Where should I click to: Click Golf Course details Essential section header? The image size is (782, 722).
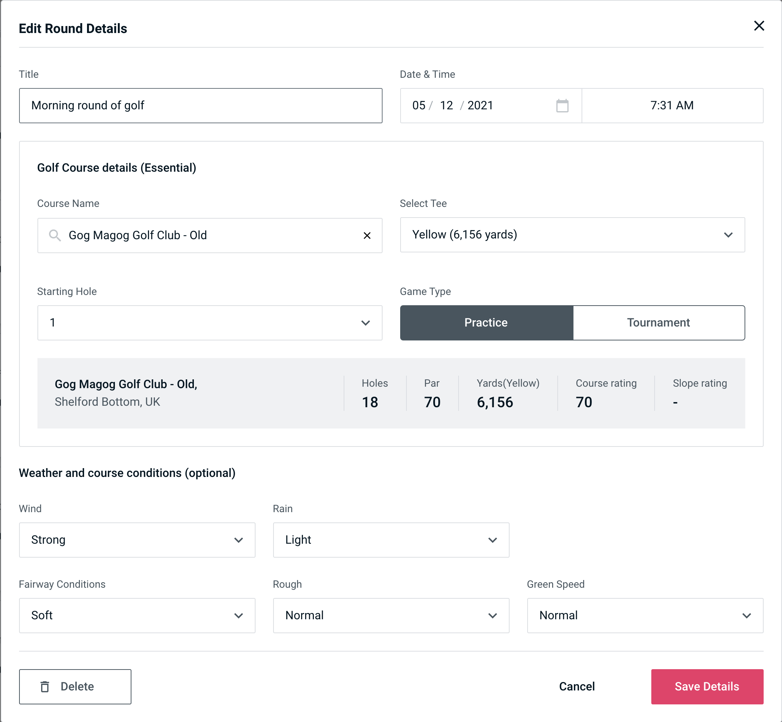[116, 167]
